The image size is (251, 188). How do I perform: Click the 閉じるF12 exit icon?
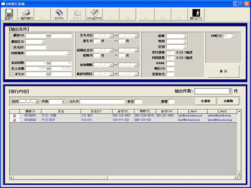(x=196, y=13)
